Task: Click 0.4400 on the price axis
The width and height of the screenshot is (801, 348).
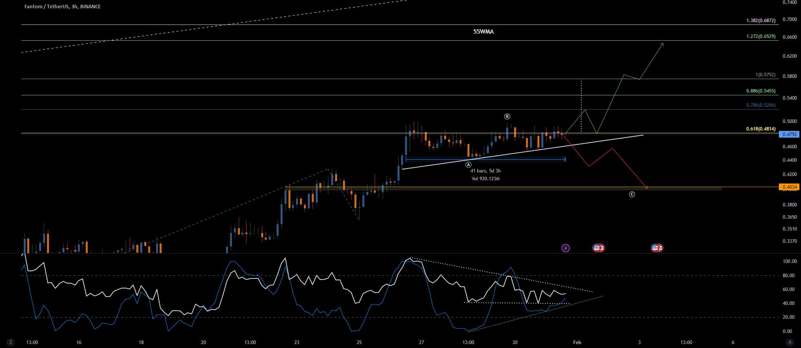Action: tap(790, 160)
